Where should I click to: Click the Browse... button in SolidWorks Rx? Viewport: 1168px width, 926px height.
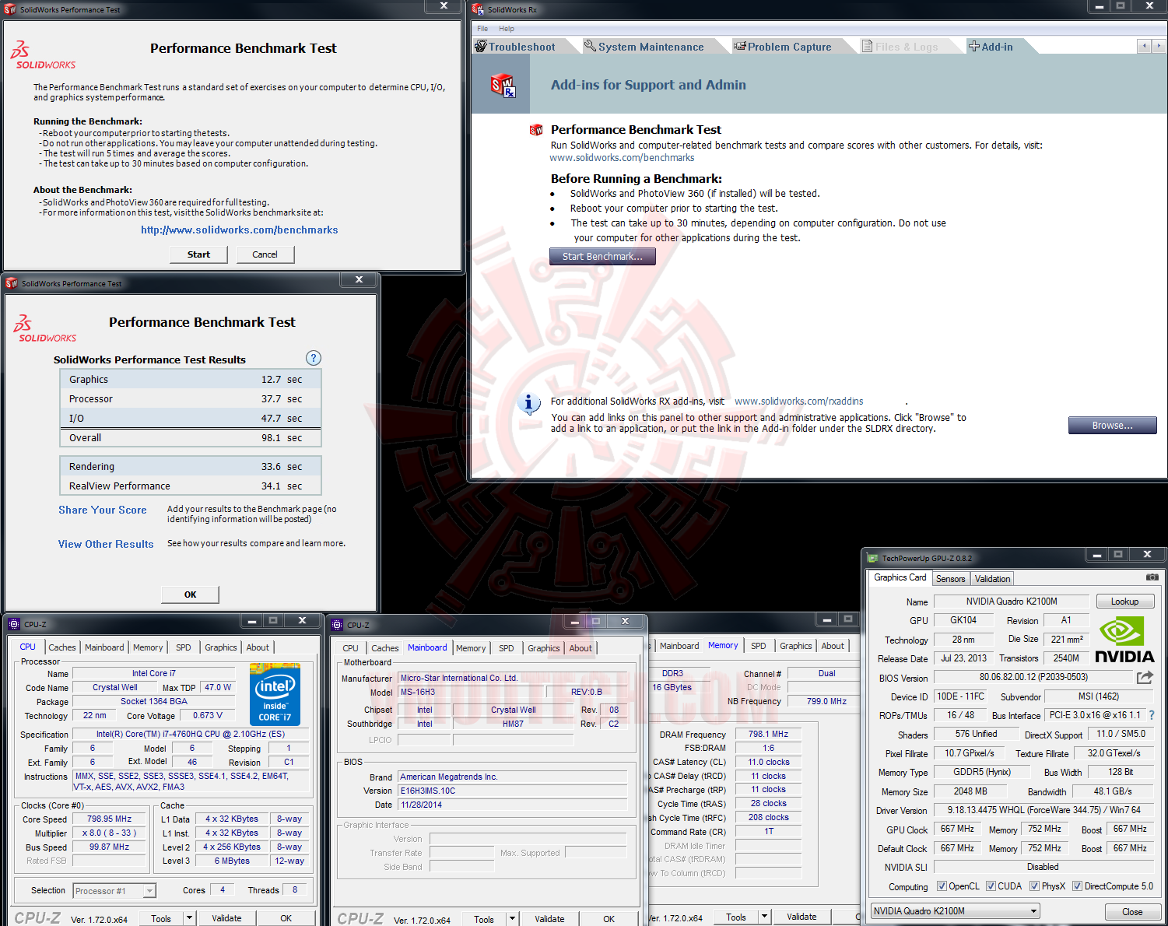tap(1112, 426)
